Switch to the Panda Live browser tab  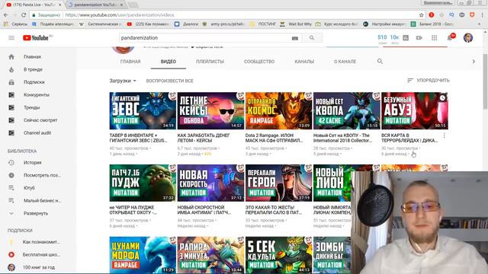point(33,5)
